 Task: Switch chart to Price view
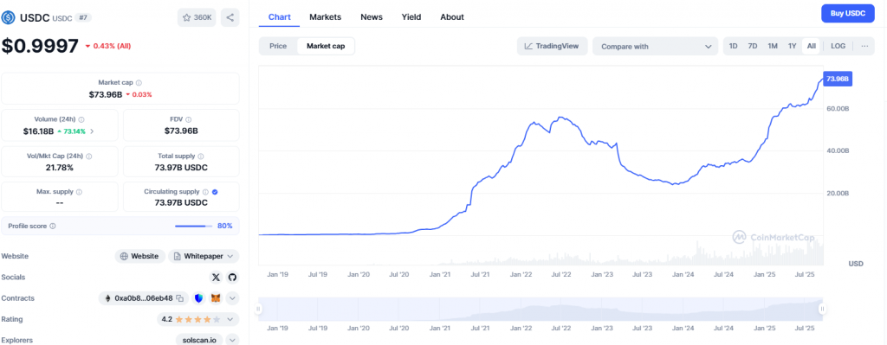(x=278, y=47)
